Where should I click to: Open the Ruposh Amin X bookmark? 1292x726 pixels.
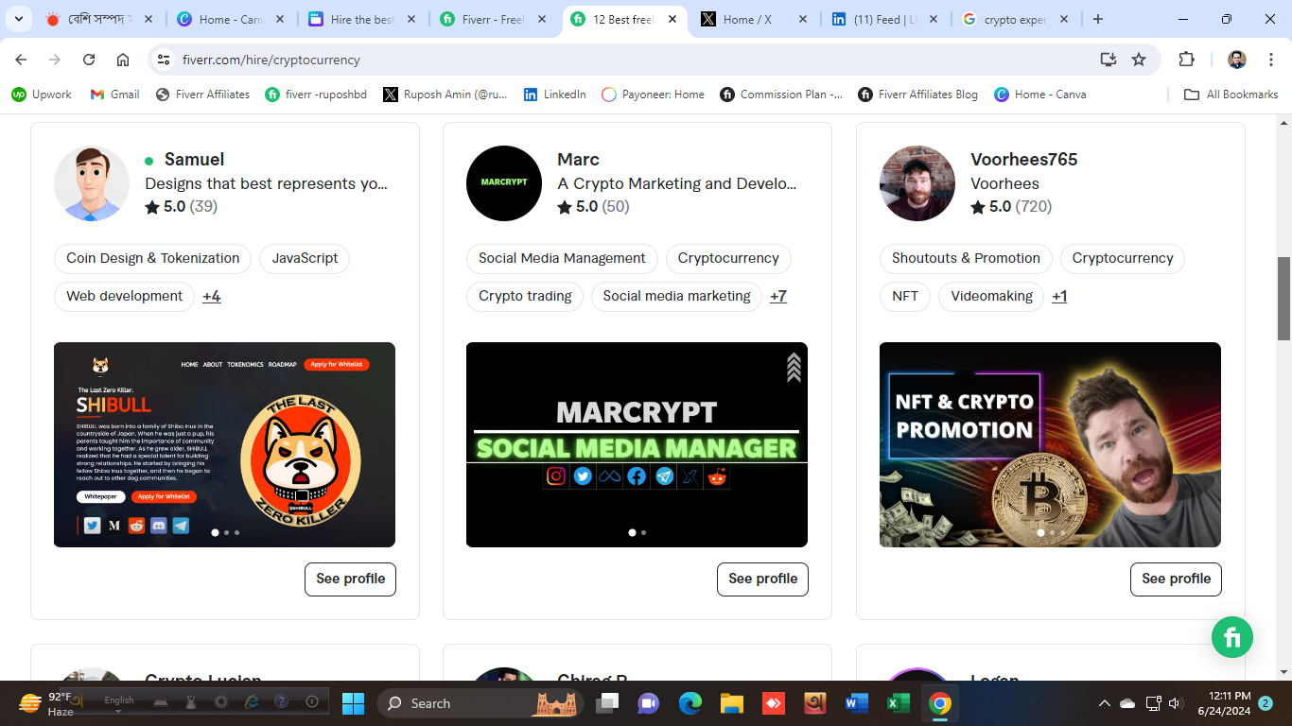(x=445, y=95)
